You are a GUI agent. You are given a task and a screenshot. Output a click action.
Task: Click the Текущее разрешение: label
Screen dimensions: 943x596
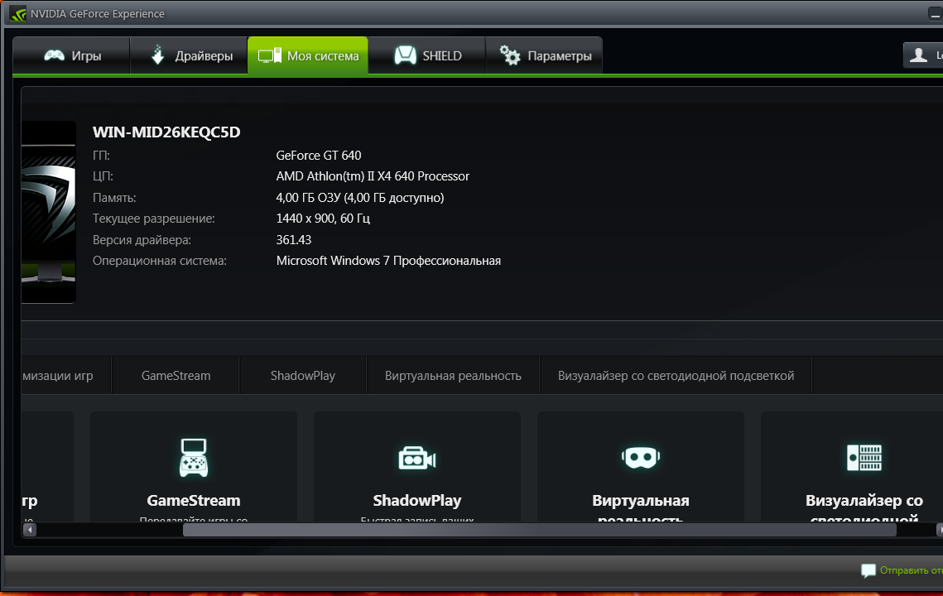153,219
